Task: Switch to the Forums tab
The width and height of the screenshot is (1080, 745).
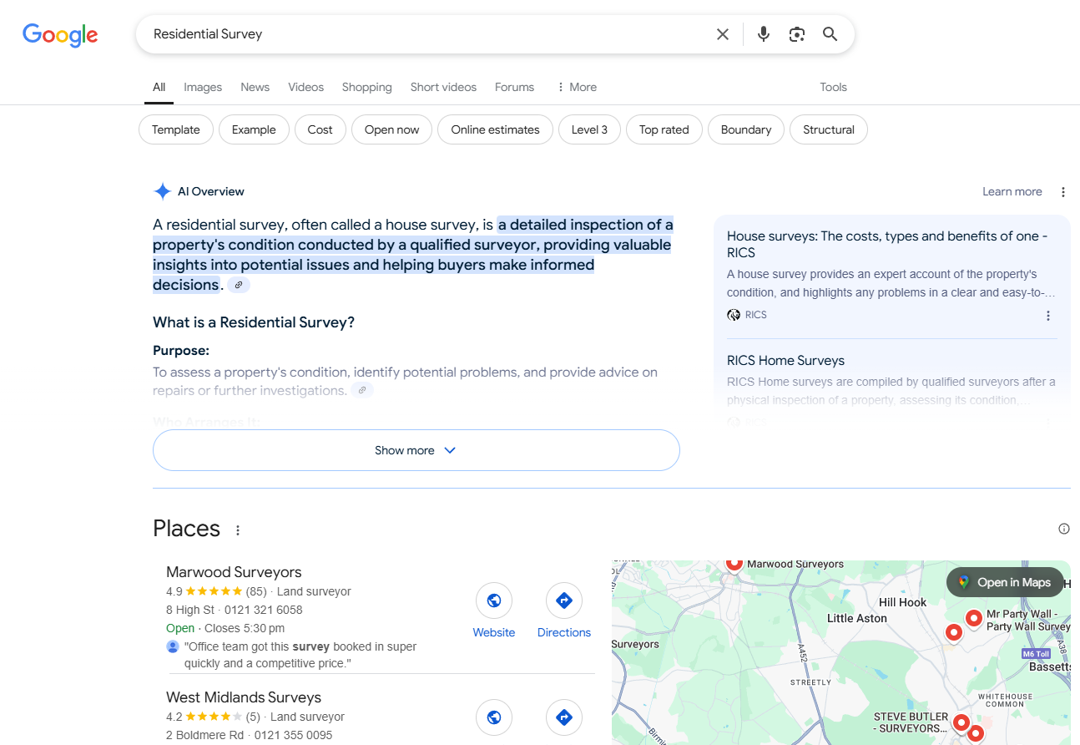Action: tap(514, 87)
